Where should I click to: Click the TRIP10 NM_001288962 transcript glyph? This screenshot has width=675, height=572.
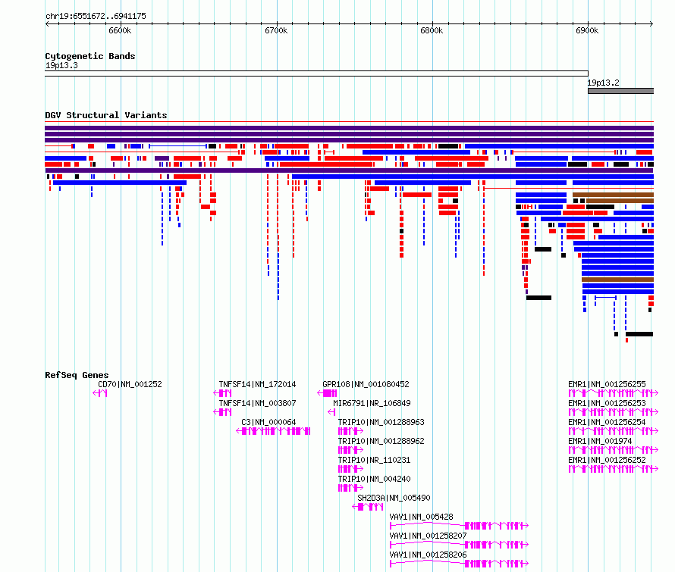click(x=350, y=450)
